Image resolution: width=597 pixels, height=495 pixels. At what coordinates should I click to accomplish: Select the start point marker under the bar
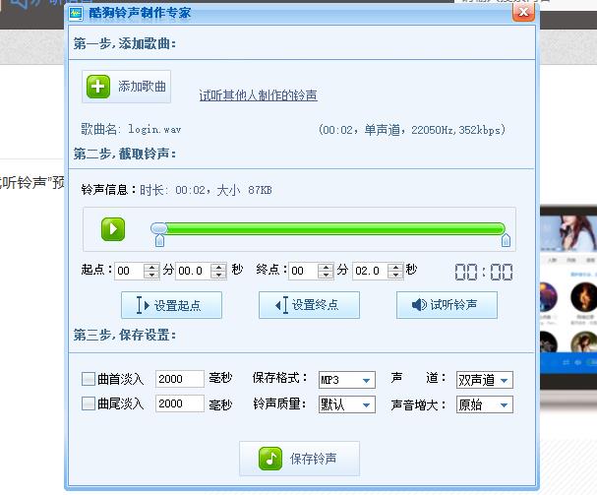pyautogui.click(x=159, y=240)
